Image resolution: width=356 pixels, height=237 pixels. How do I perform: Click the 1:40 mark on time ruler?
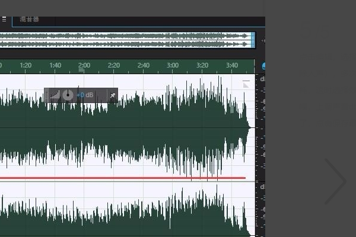pos(55,65)
